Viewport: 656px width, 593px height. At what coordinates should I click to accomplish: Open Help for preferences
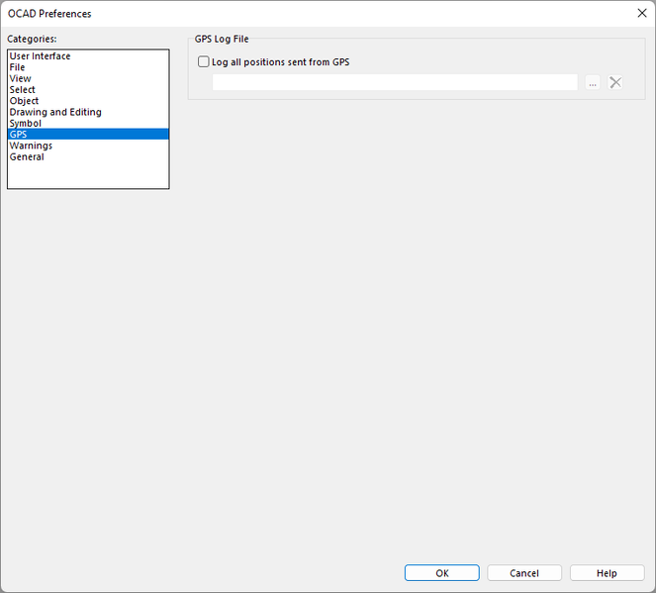tap(607, 573)
